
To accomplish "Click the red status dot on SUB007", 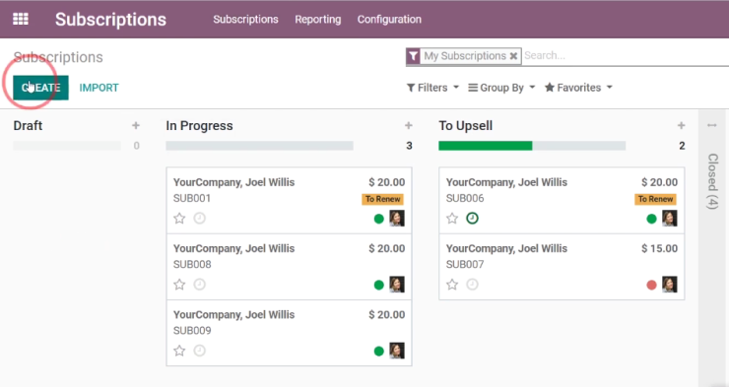I will click(651, 285).
